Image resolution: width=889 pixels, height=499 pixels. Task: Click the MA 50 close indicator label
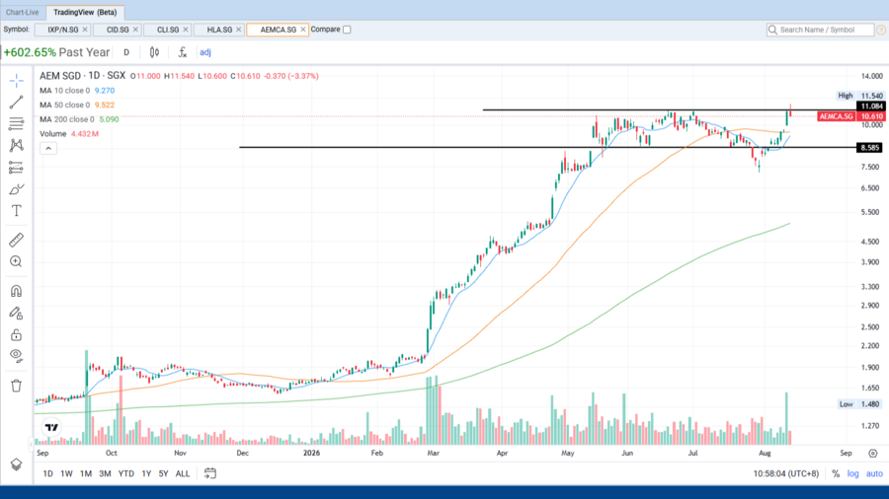[64, 105]
